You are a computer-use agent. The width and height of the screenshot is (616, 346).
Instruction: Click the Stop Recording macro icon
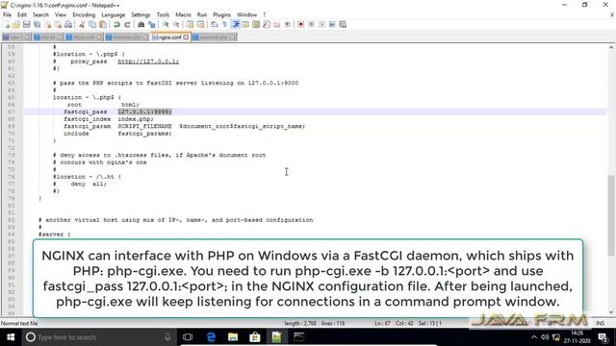[311, 24]
